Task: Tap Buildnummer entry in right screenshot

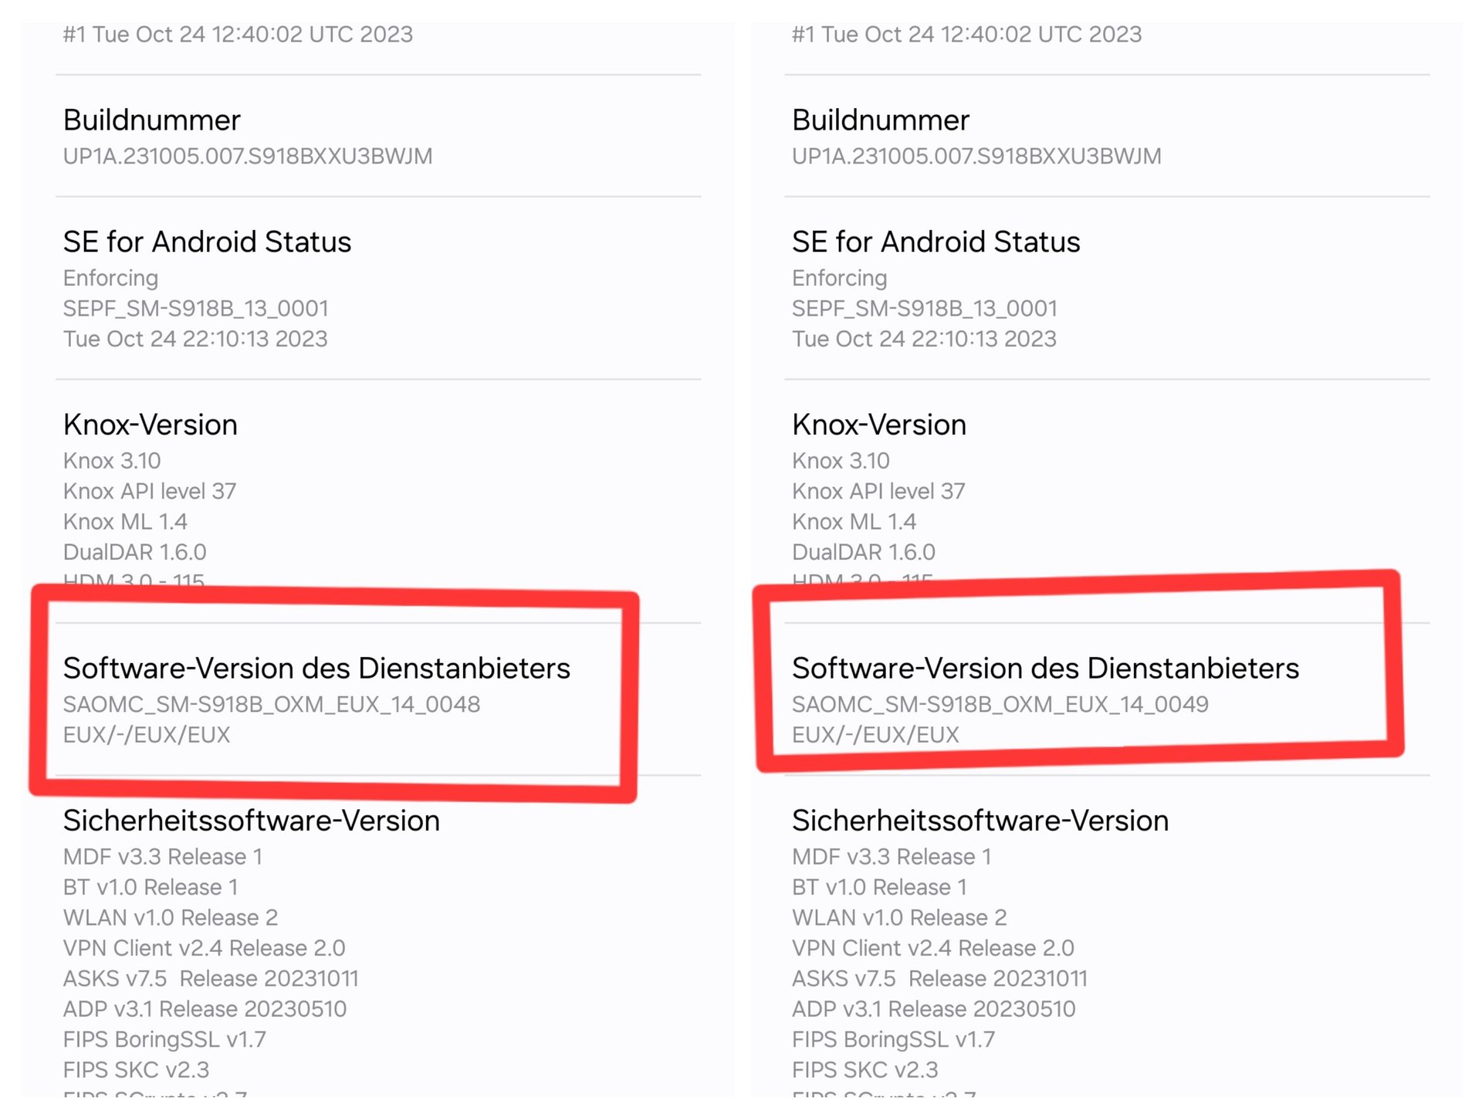Action: [881, 120]
